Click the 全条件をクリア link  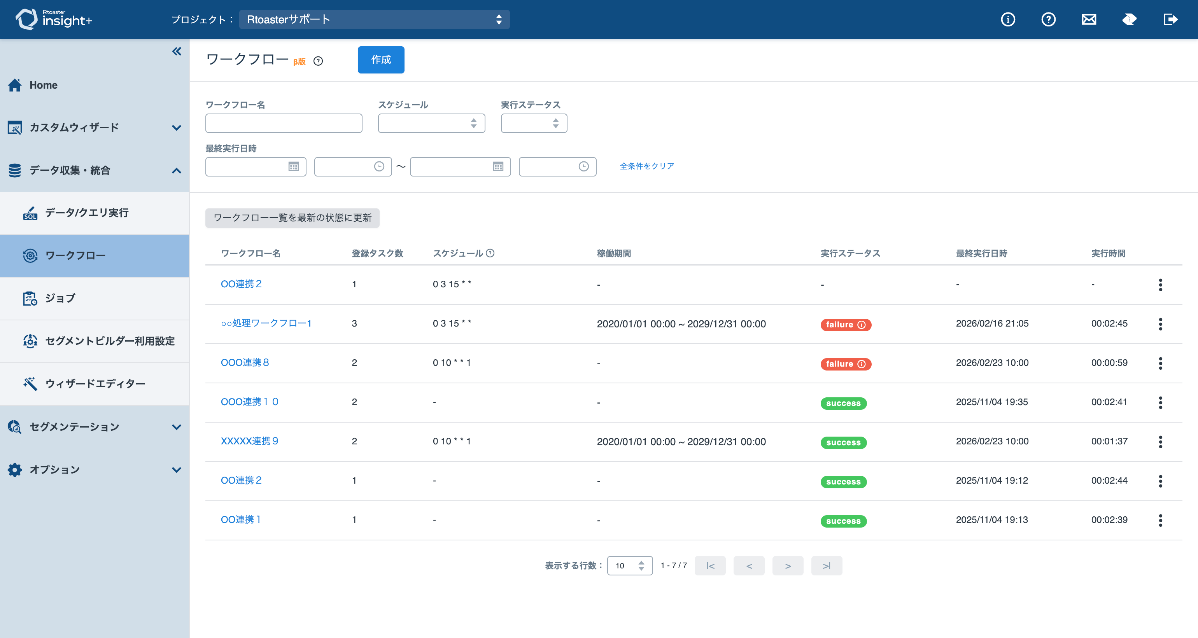point(647,166)
